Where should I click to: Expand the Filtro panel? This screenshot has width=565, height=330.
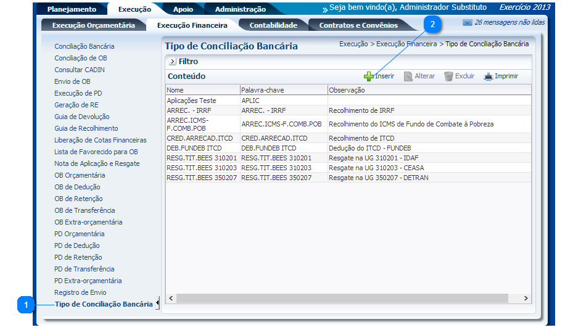pyautogui.click(x=172, y=62)
